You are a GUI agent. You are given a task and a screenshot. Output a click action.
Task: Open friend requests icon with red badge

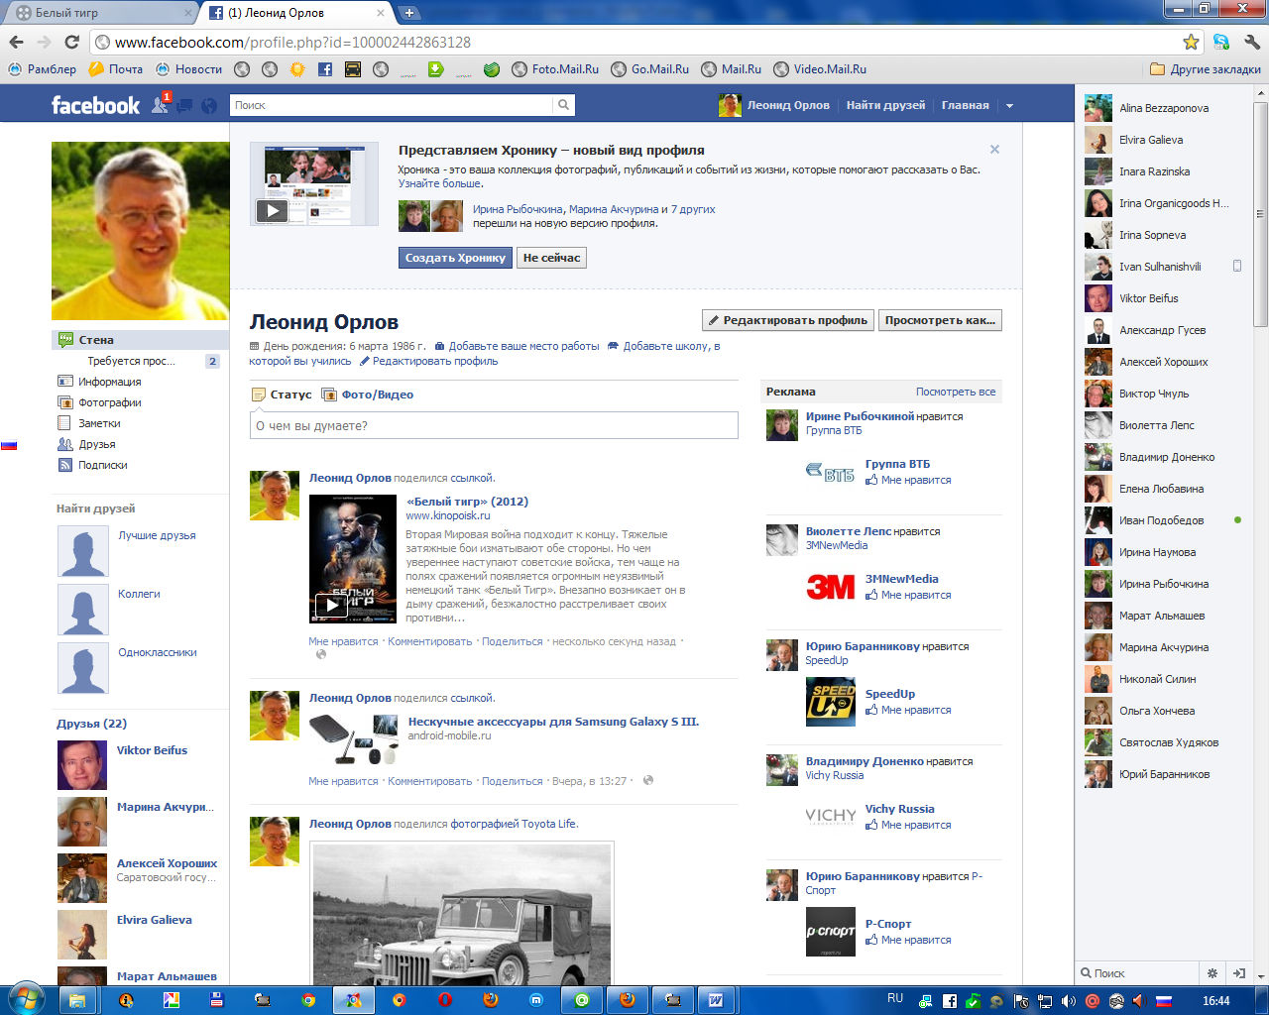(161, 104)
